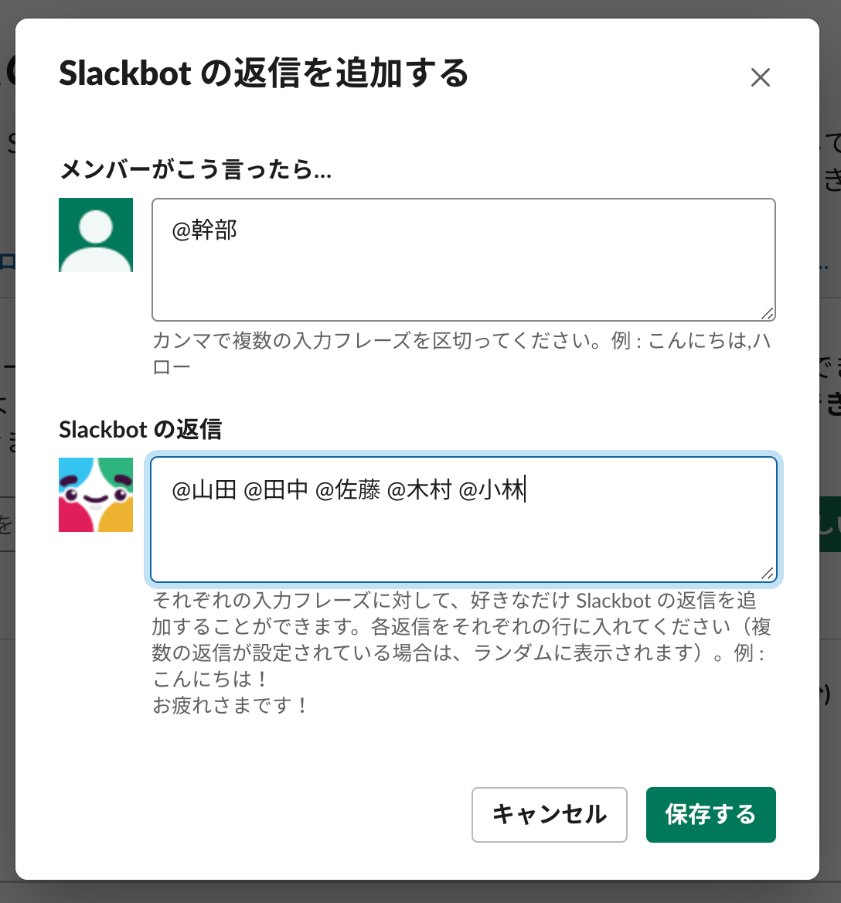Click the heading メンバーがこう言ったら…
The image size is (841, 903).
196,169
